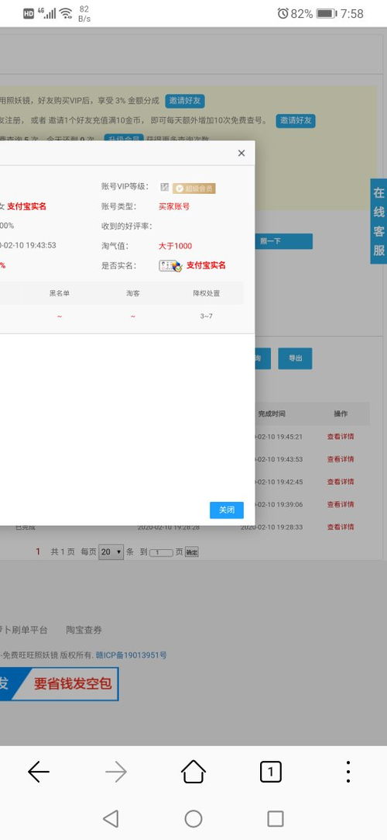The width and height of the screenshot is (387, 840).
Task: Close the dialog with the X icon
Action: pos(241,154)
